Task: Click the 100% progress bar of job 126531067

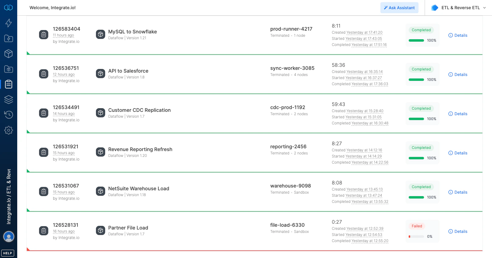Action: [x=416, y=197]
